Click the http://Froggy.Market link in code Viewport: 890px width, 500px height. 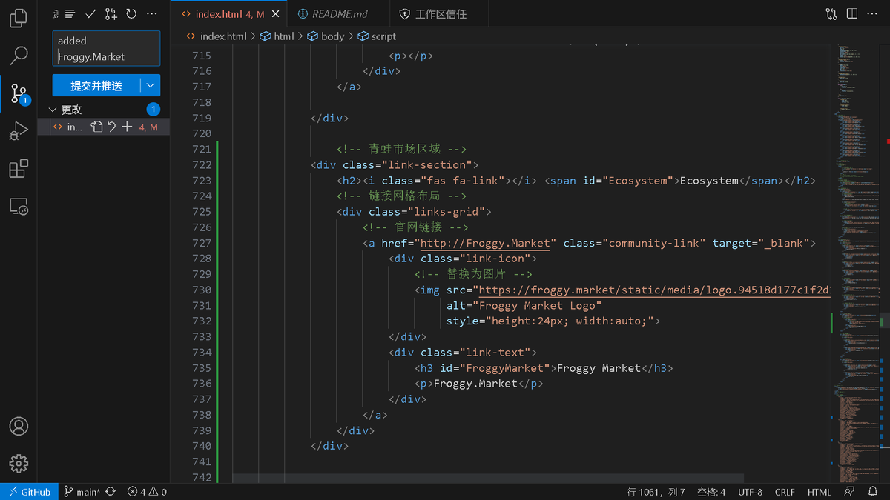point(486,243)
